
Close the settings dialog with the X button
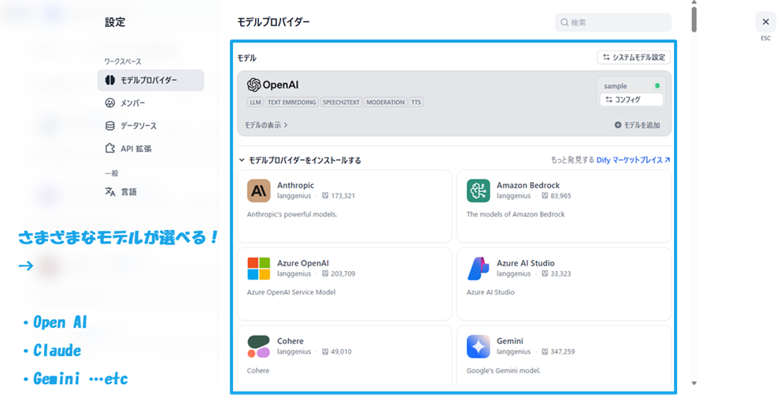pyautogui.click(x=766, y=22)
